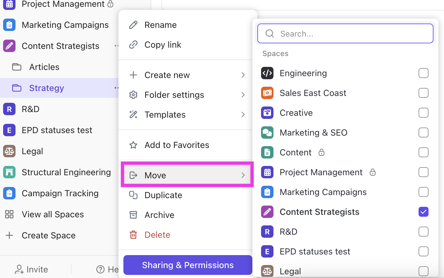
Task: Click the Add to Favorites star icon
Action: tap(133, 145)
